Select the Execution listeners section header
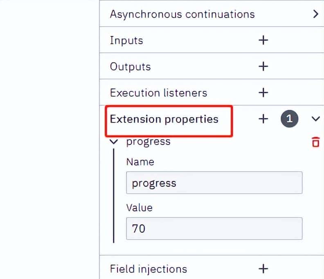The image size is (324, 279). tap(158, 93)
